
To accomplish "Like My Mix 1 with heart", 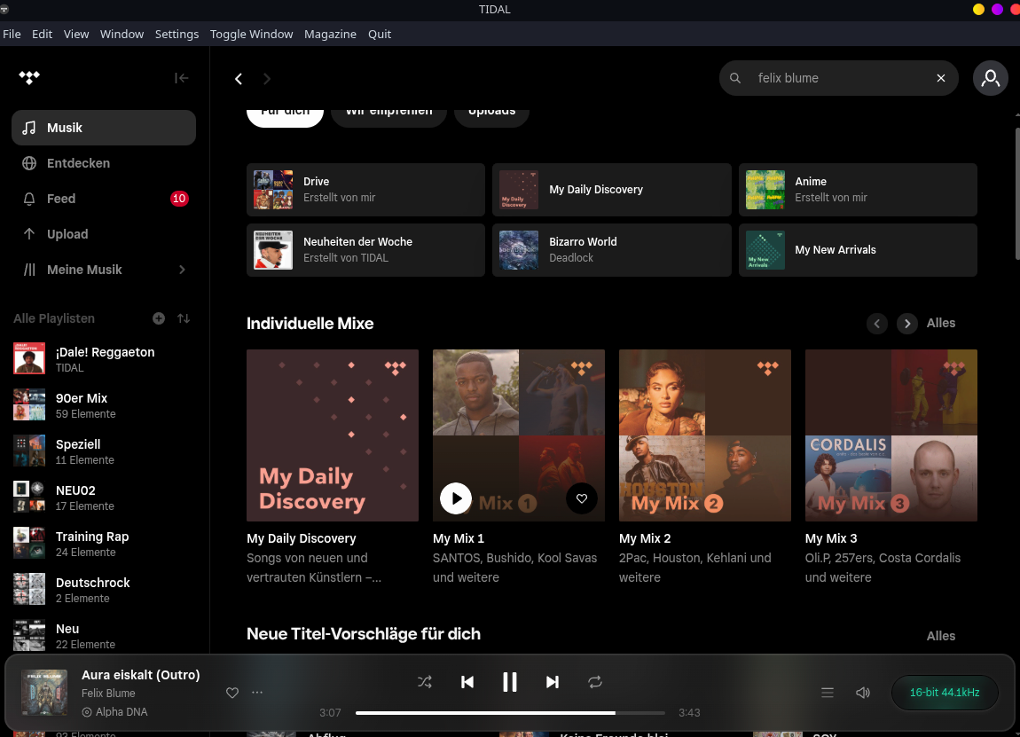I will [x=582, y=498].
